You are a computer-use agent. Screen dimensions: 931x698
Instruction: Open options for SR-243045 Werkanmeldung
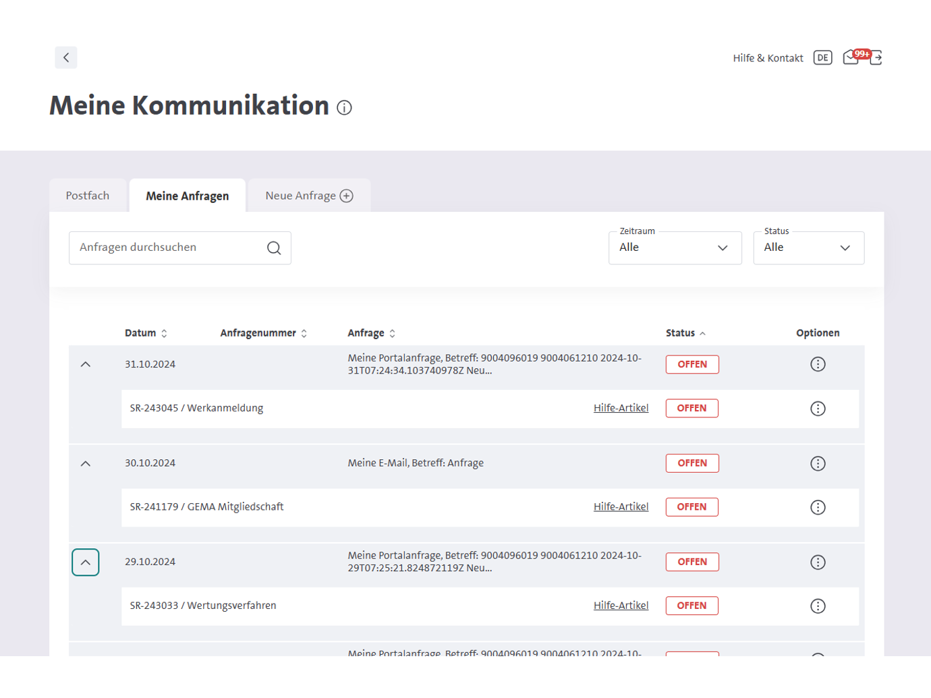click(x=818, y=409)
